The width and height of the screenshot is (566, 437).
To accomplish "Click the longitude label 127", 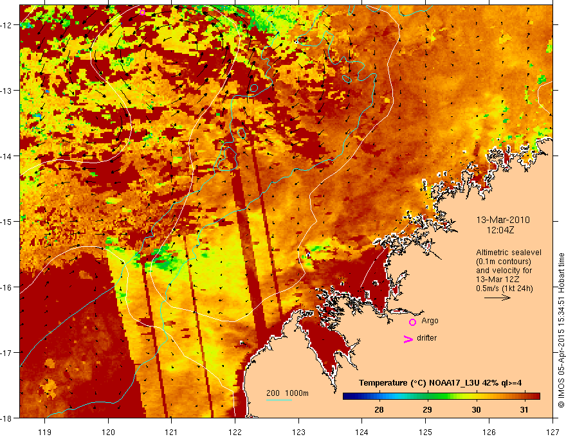I will (552, 432).
